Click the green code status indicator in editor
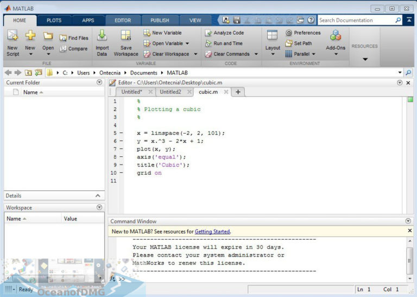 pos(410,99)
